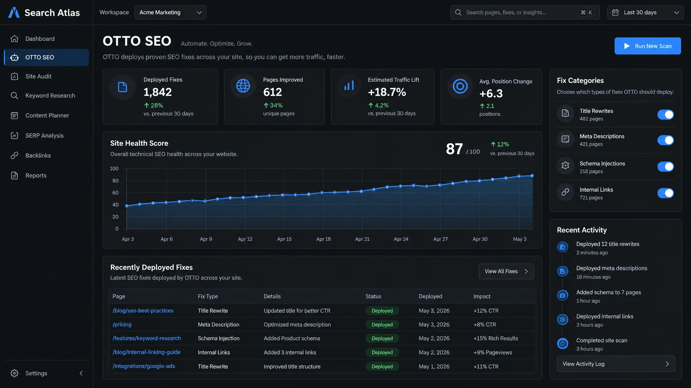691x388 pixels.
Task: Open the View Activity Log button
Action: pyautogui.click(x=616, y=364)
